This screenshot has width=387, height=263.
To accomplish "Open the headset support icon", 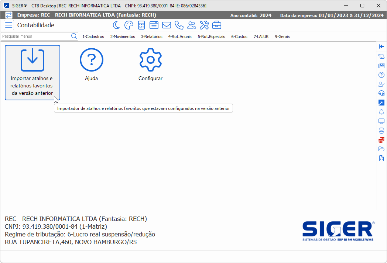I will [x=381, y=93].
